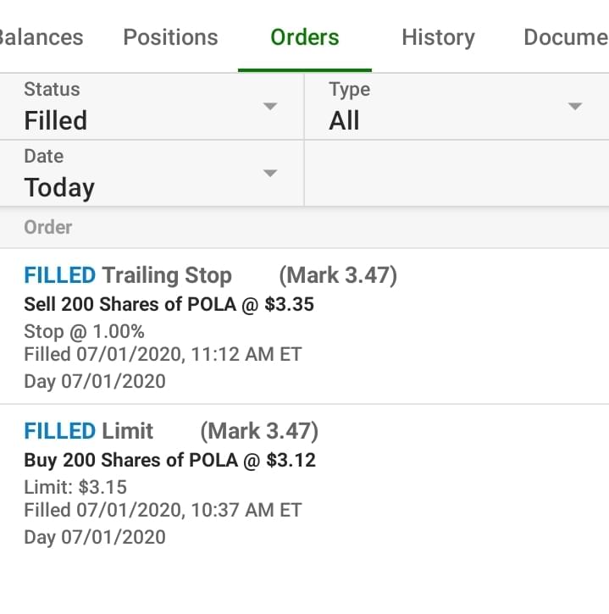Open the Status dropdown arrow
The image size is (609, 614).
pyautogui.click(x=270, y=107)
